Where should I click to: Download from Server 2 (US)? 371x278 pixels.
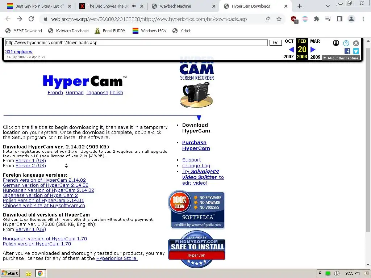click(31, 166)
